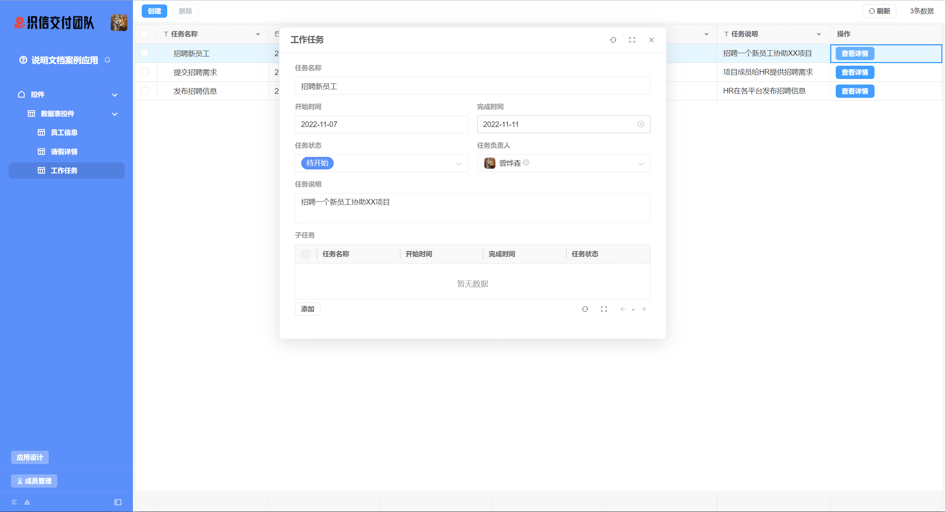Screen dimensions: 945x512
Task: Fullscreen the 子任务 subtable
Action: (604, 309)
